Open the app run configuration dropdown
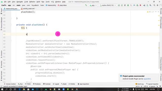This screenshot has height=91, width=162. click(93, 5)
